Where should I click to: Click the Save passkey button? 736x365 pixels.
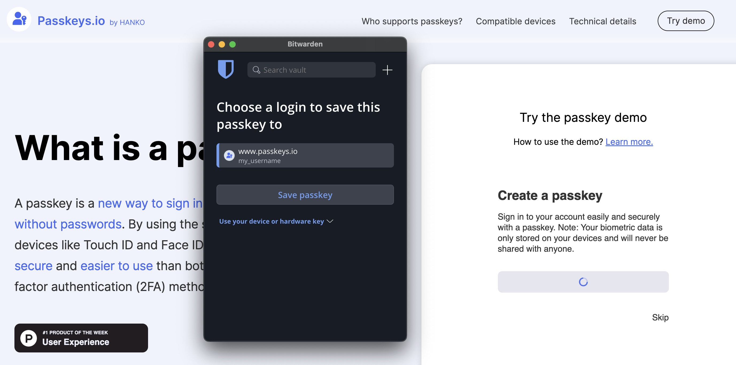(305, 194)
